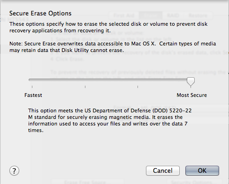The height and width of the screenshot is (184, 229).
Task: Set the slider to the Fastest tick mark
Action: pyautogui.click(x=32, y=87)
